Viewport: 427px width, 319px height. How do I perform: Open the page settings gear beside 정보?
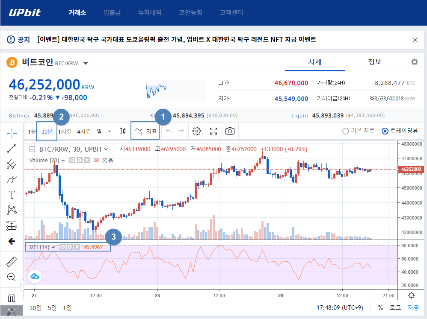[x=415, y=62]
